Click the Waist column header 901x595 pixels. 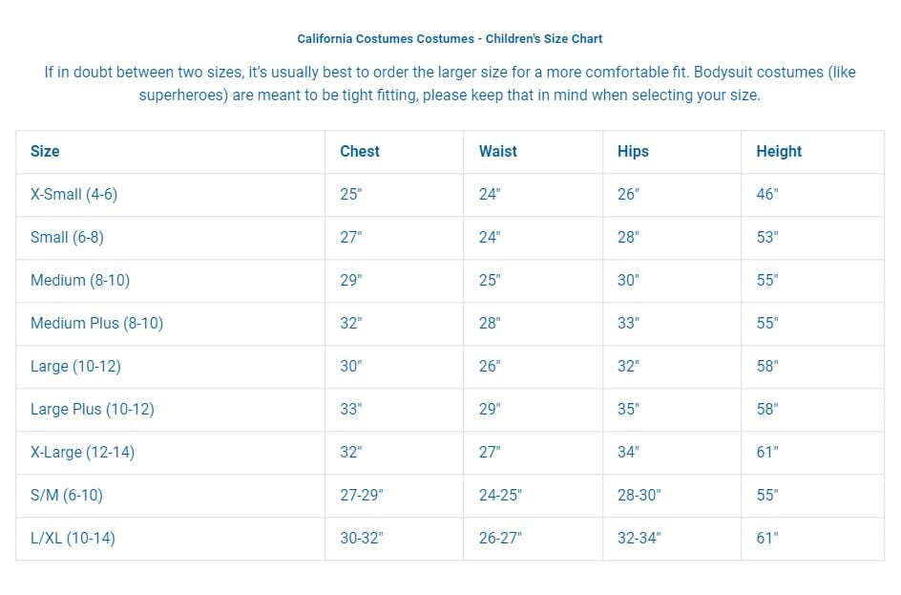497,151
